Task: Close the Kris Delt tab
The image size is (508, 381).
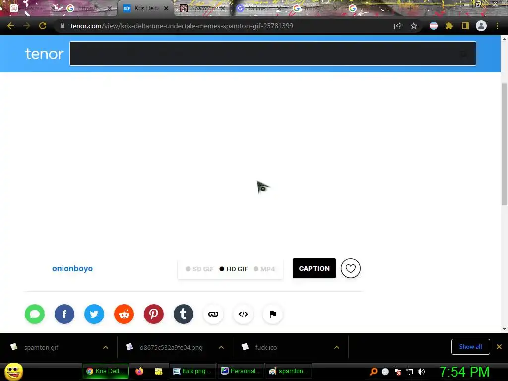Action: pos(166,8)
